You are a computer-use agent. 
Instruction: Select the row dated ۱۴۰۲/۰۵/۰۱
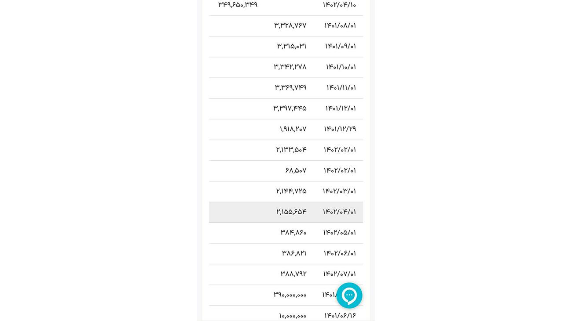pos(286,233)
